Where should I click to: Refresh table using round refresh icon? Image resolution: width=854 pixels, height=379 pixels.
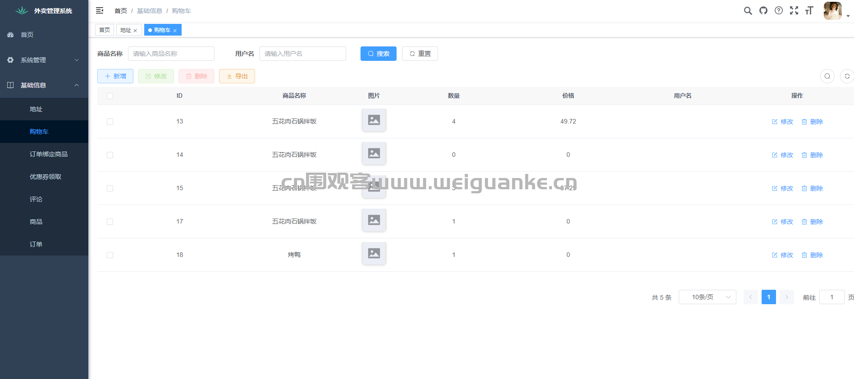(x=847, y=76)
